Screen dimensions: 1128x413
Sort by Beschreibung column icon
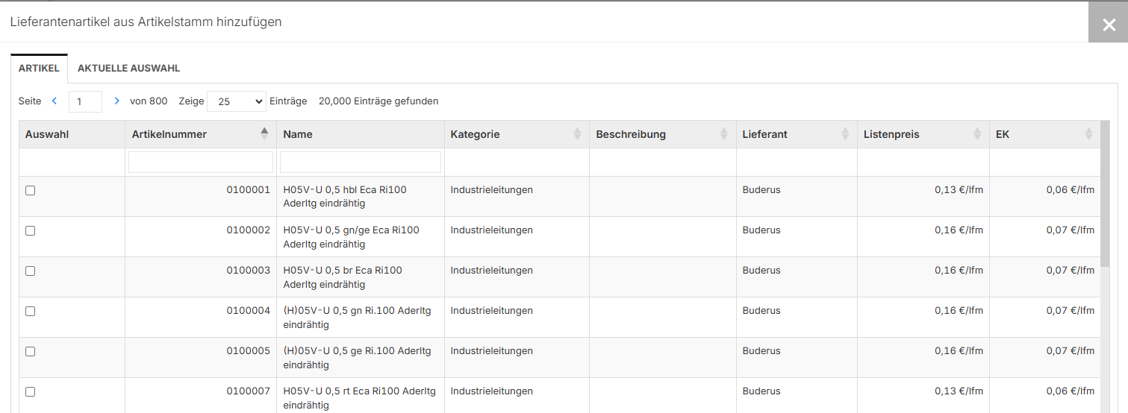click(x=723, y=134)
